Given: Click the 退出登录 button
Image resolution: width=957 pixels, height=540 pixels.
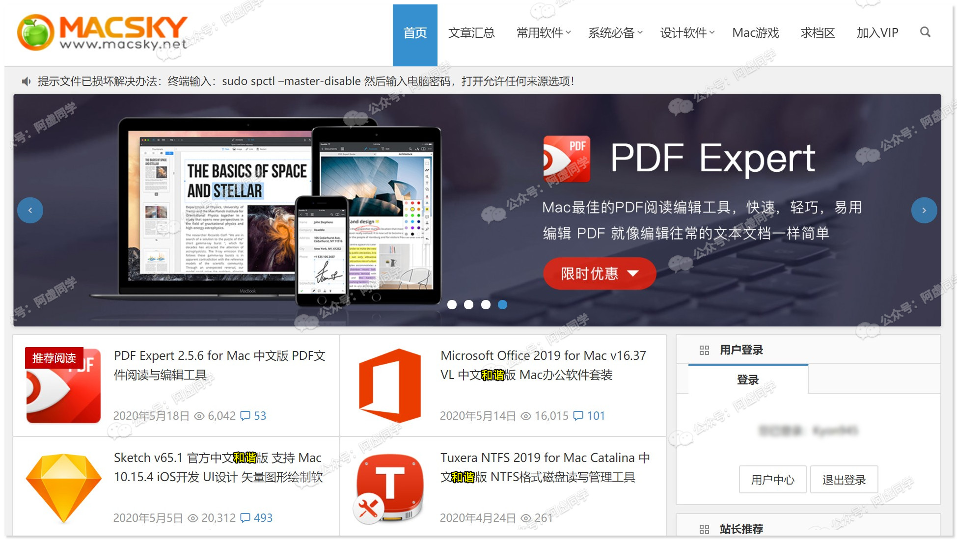Looking at the screenshot, I should (844, 480).
